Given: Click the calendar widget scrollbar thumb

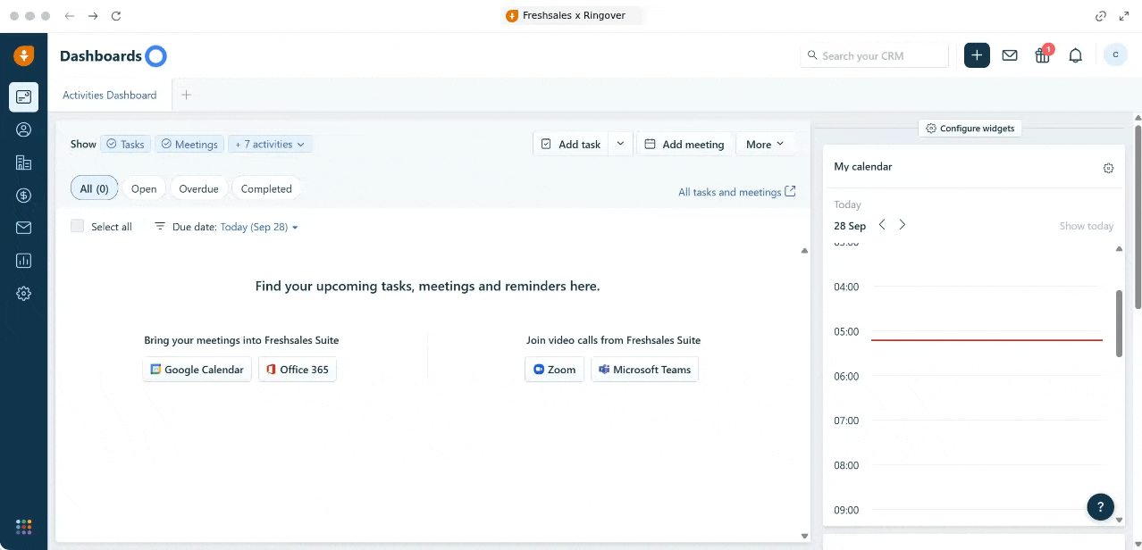Looking at the screenshot, I should 1119,323.
